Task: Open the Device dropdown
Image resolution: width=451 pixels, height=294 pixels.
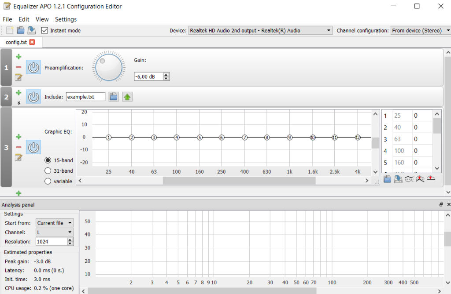Action: pyautogui.click(x=260, y=30)
